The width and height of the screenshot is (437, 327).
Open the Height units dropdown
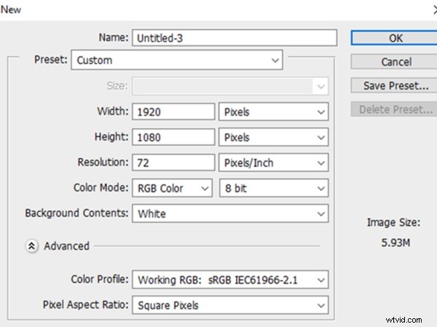[273, 137]
